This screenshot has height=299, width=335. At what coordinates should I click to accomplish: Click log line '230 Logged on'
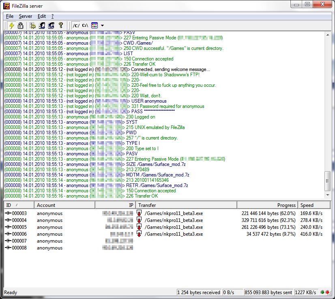pos(79,117)
